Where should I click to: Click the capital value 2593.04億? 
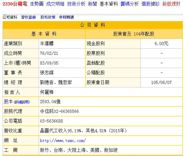(x=50, y=102)
